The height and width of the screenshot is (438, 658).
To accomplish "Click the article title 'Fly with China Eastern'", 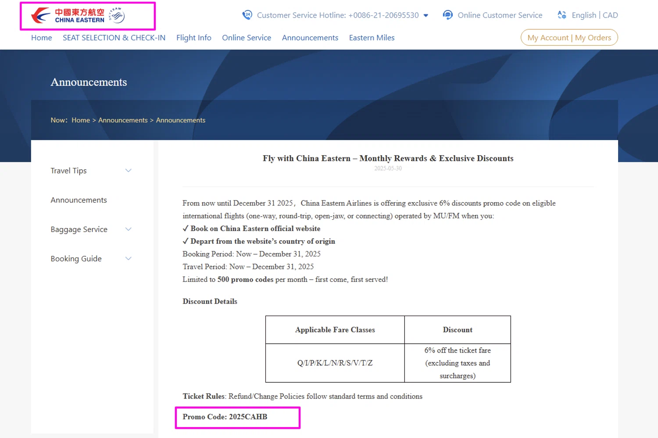I will [x=388, y=158].
